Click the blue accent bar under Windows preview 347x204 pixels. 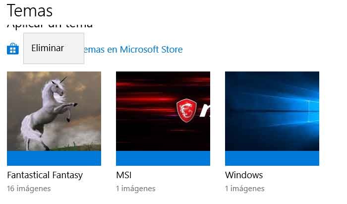(x=272, y=158)
